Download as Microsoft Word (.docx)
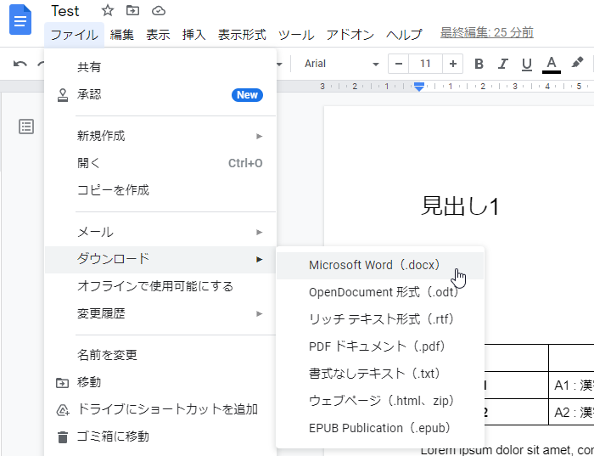The image size is (594, 456). 375,265
